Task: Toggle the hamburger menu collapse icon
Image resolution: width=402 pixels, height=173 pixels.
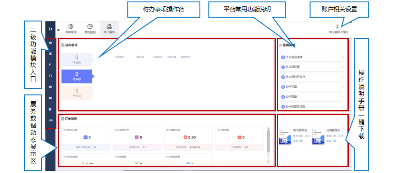Action: 59,29
